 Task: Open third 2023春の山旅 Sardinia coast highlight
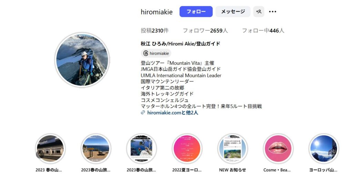tap(141, 149)
